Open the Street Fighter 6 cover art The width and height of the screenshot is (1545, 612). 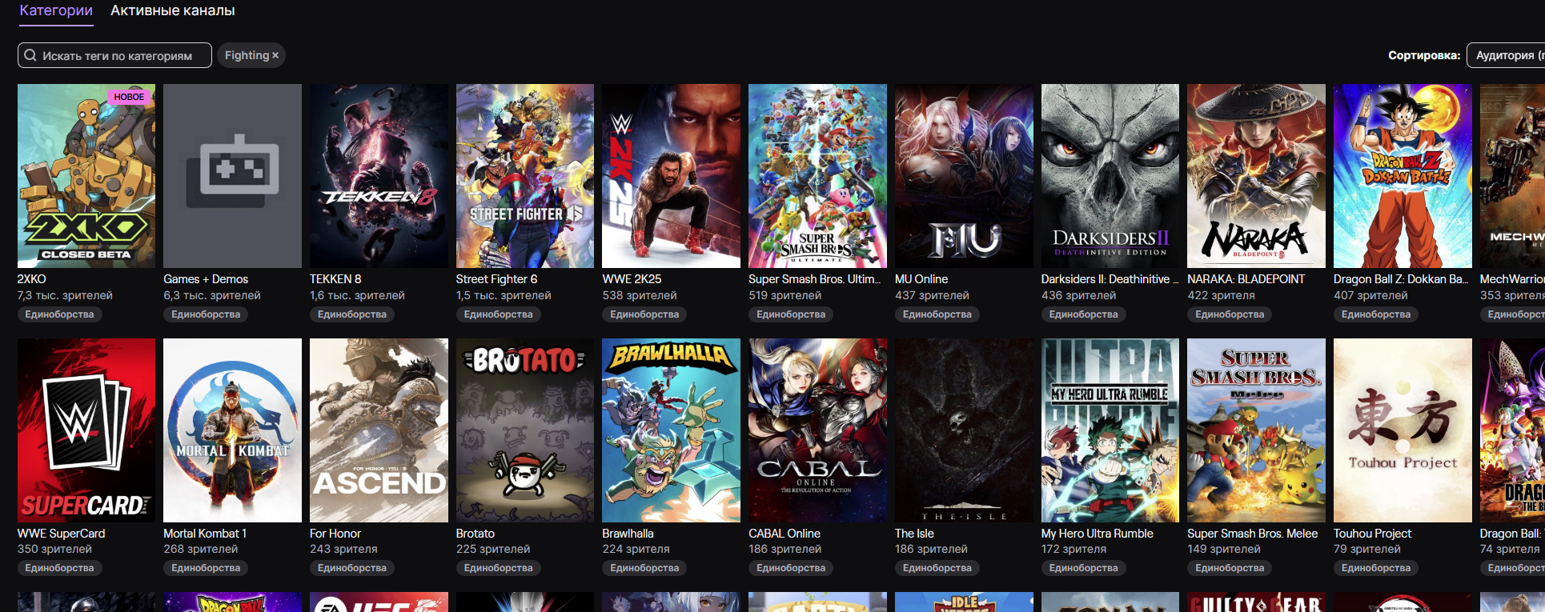point(525,176)
